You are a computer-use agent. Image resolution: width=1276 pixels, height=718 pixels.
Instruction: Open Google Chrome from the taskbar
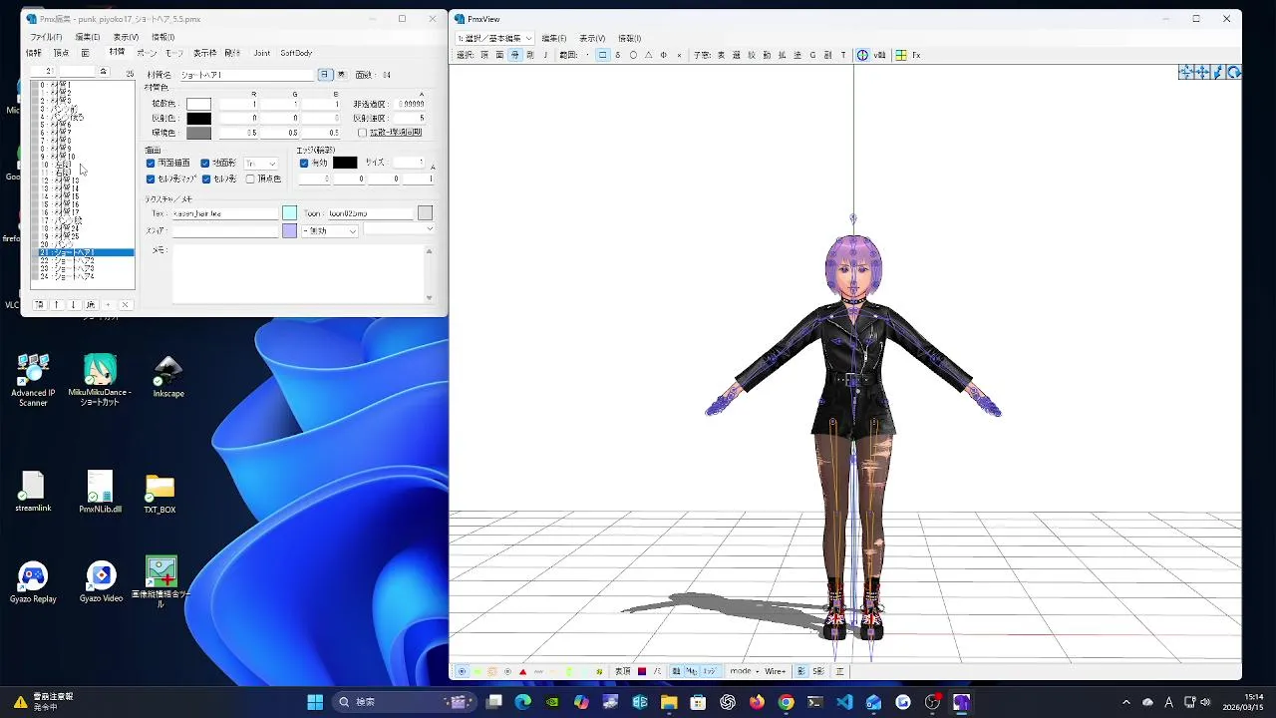click(x=786, y=702)
